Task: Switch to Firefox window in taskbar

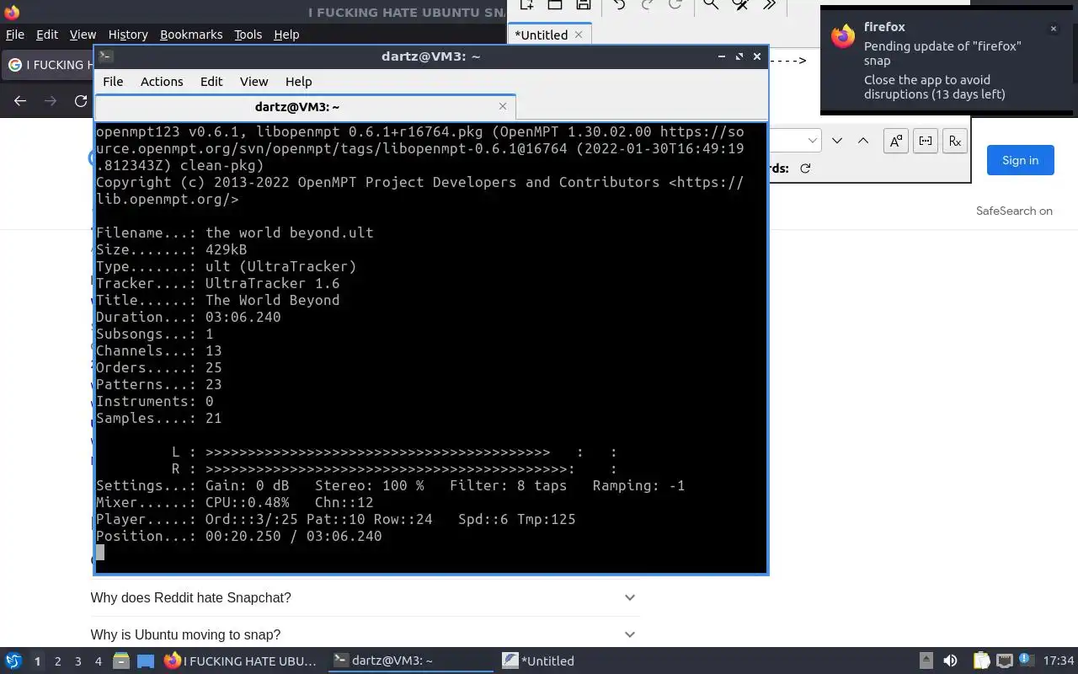Action: click(241, 661)
